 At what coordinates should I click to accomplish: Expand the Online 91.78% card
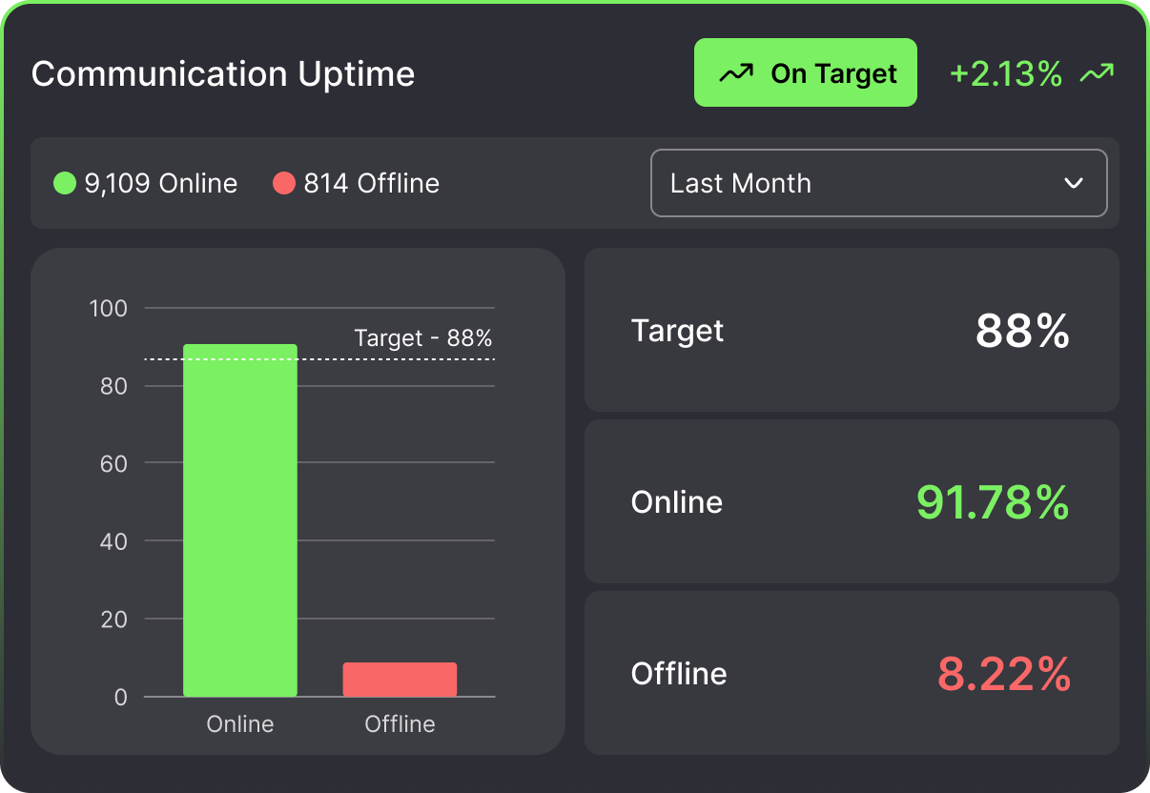852,501
